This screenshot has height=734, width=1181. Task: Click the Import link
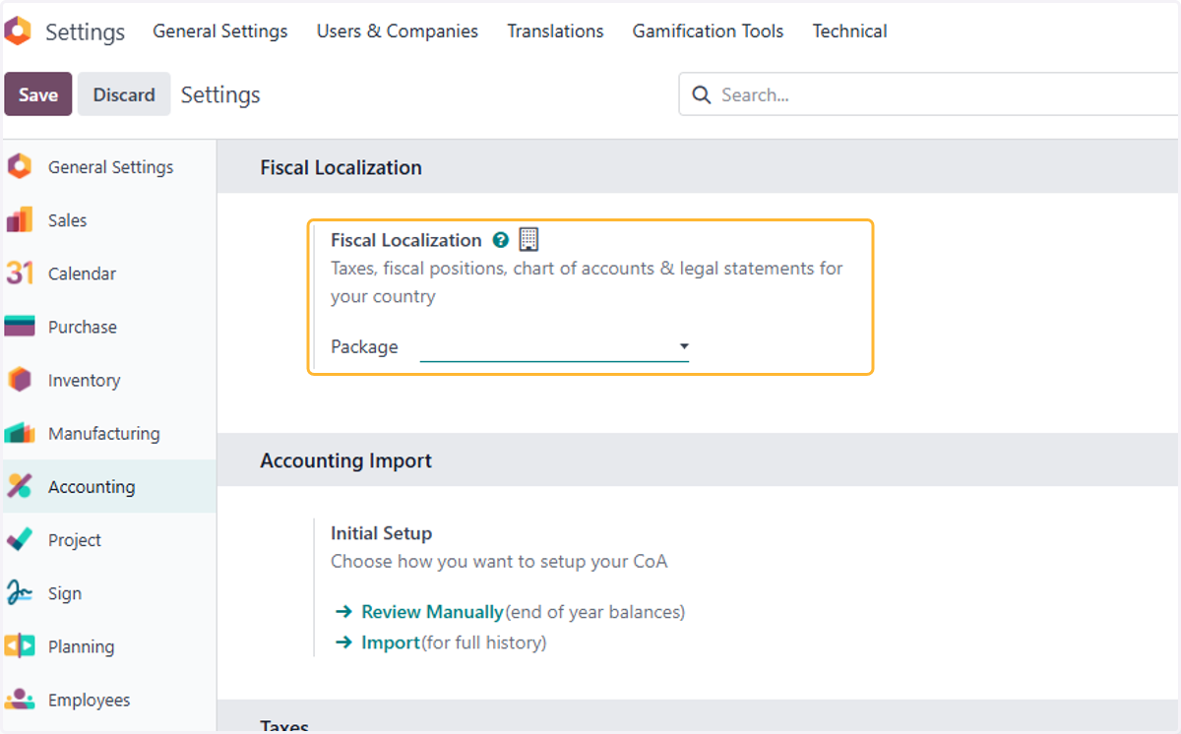391,642
